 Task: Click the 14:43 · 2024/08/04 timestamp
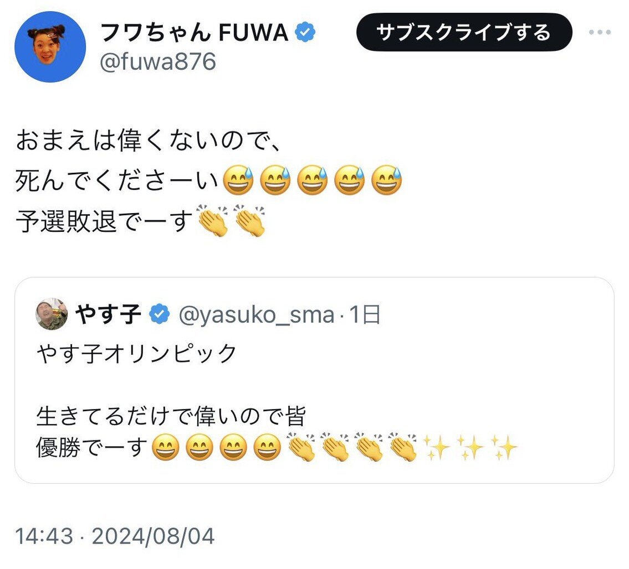click(115, 536)
